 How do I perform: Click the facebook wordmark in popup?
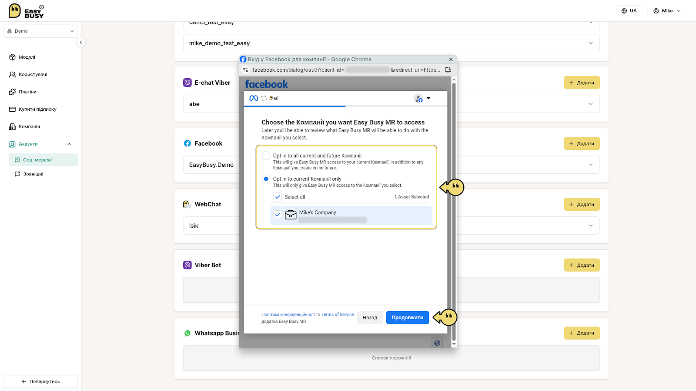tap(266, 84)
